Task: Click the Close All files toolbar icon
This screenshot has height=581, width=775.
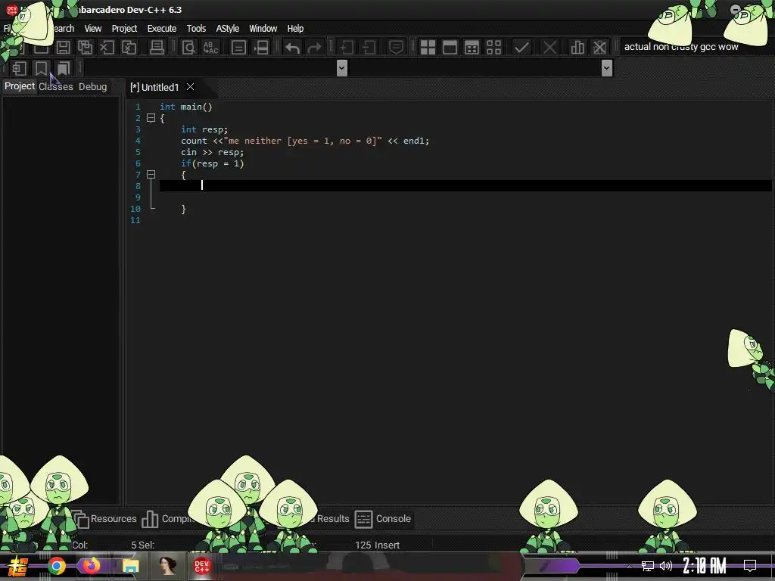Action: tap(129, 48)
